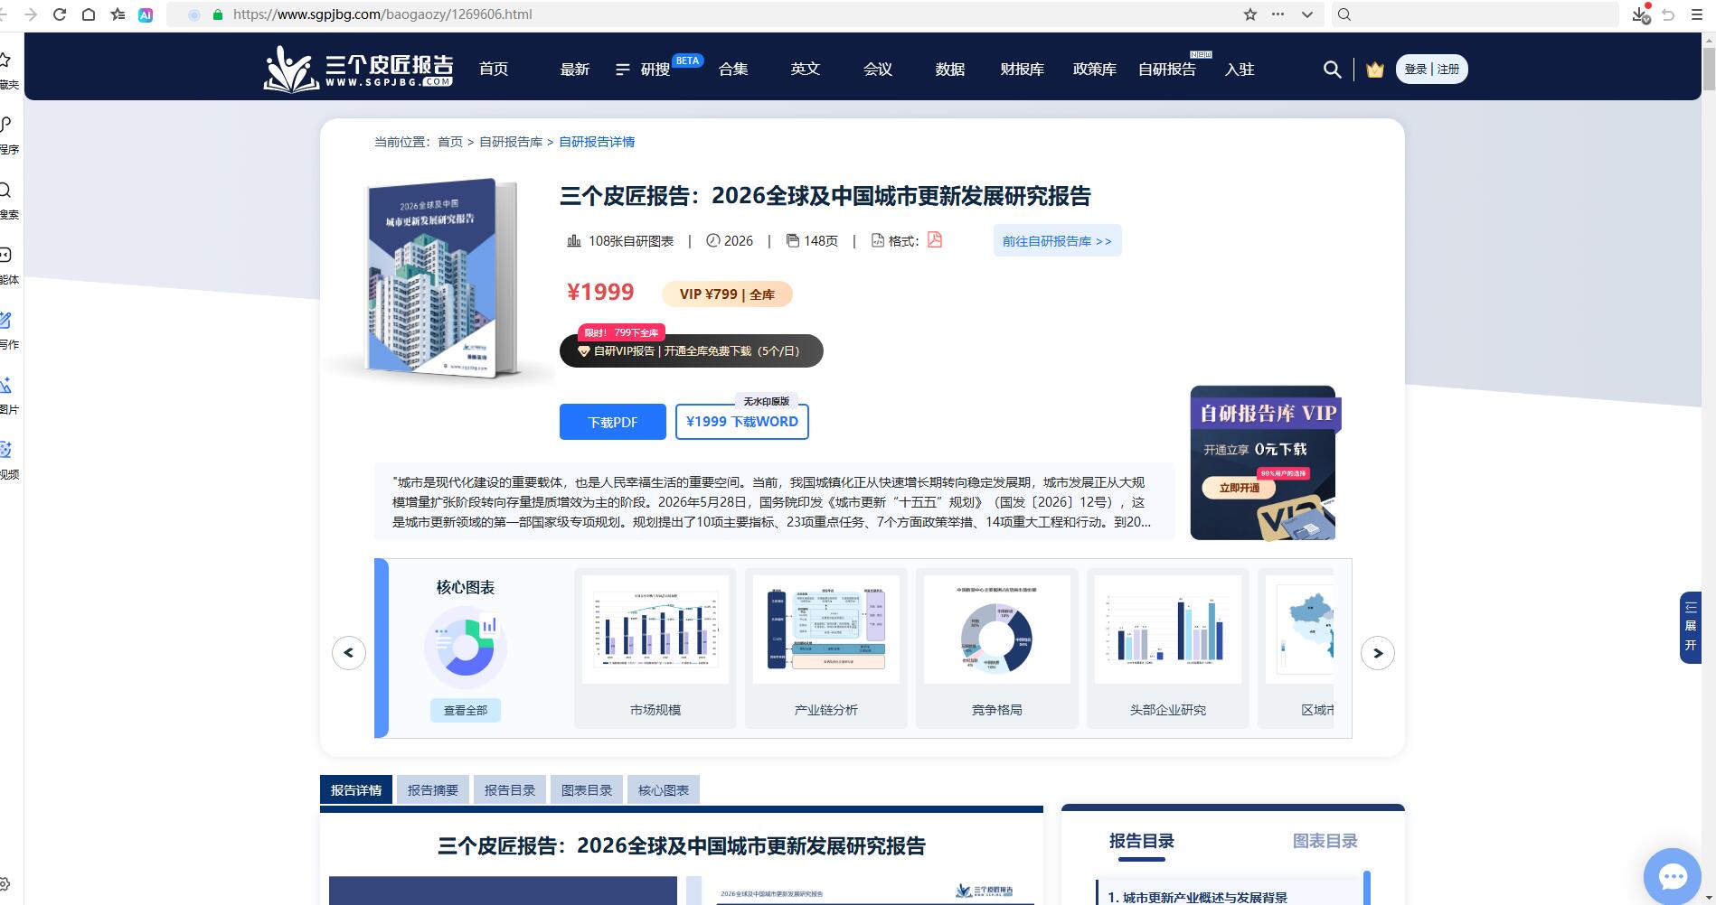The image size is (1716, 905).
Task: Open the 最新 nav item
Action: coord(575,70)
